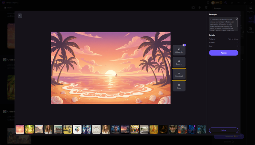Image resolution: width=255 pixels, height=145 pixels.
Task: Click the Template icon in right sidebar
Action: [250, 30]
